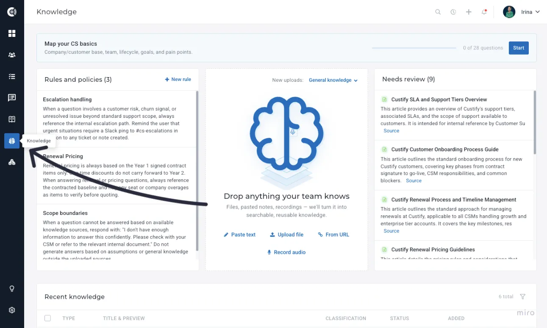Open Custify Customer Onboarding Process Guide article
This screenshot has width=547, height=328.
tap(445, 150)
